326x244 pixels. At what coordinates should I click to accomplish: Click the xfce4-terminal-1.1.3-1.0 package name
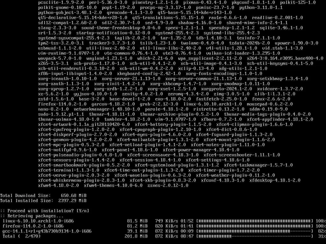(69, 170)
